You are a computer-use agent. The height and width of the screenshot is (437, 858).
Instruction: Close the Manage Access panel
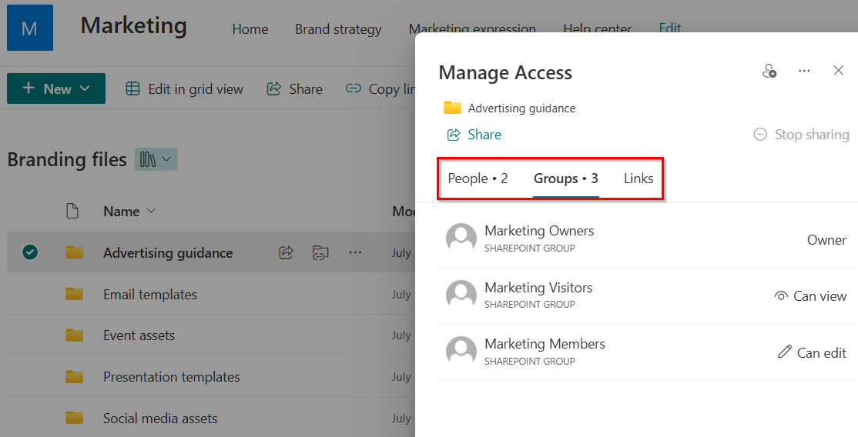[x=838, y=71]
